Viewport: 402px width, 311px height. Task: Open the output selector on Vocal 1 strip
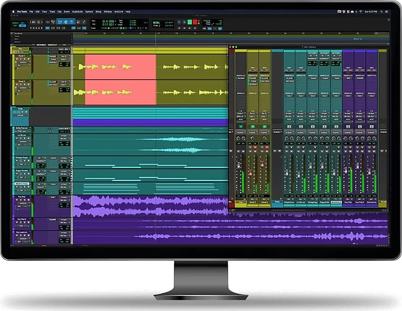pos(252,116)
